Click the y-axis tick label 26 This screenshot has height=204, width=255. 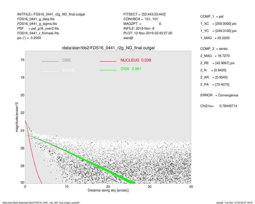point(22,148)
